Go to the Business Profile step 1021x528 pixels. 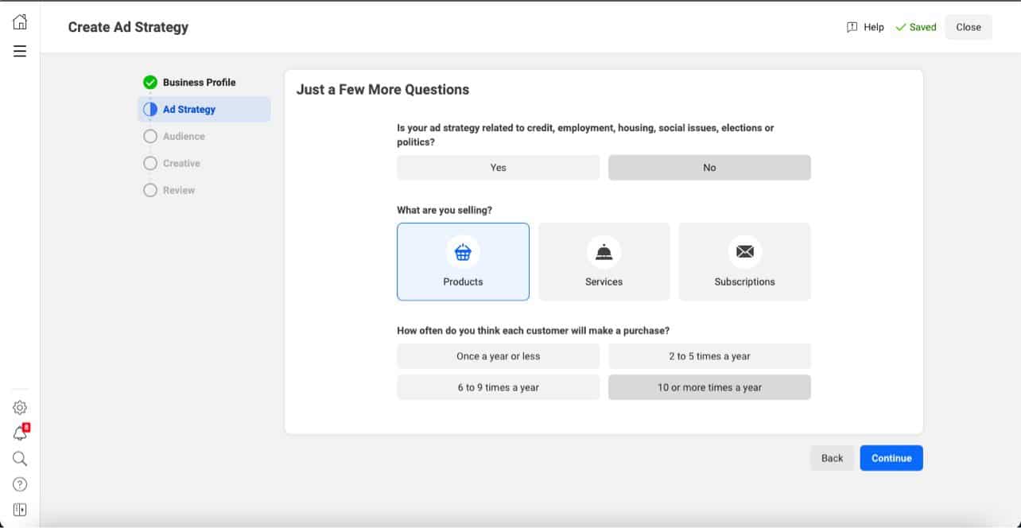199,82
